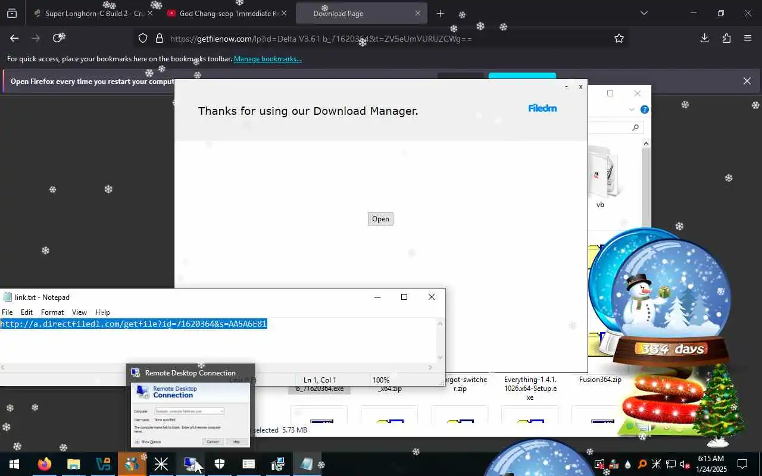Image resolution: width=762 pixels, height=476 pixels.
Task: Expand the list all tabs dropdown
Action: tap(644, 13)
